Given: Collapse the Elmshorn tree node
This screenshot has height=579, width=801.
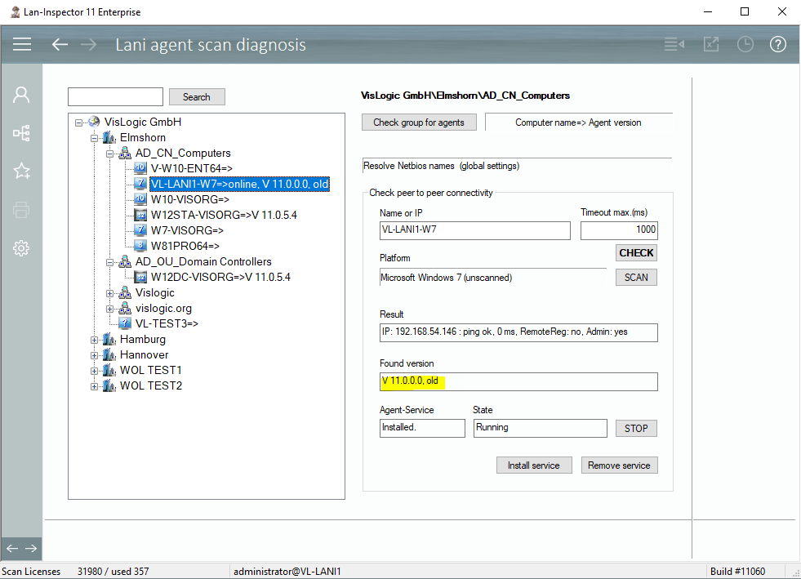Looking at the screenshot, I should 95,138.
